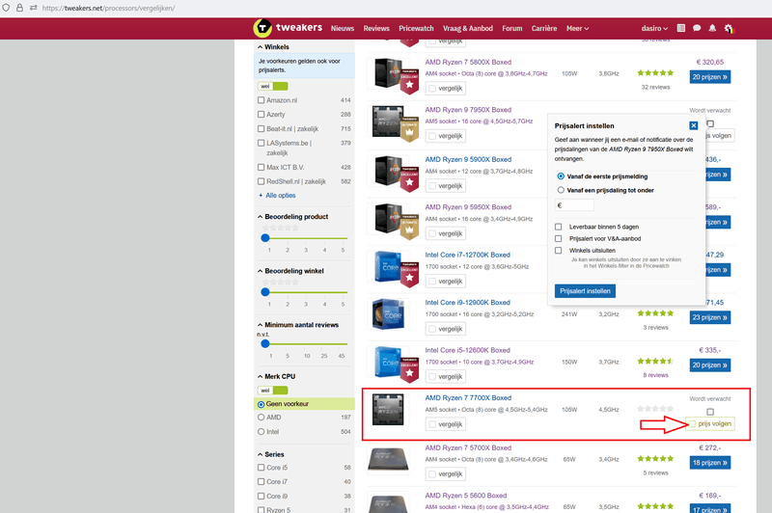Open 23 prijzen for Core i9-12900K
The height and width of the screenshot is (513, 772).
coord(710,317)
